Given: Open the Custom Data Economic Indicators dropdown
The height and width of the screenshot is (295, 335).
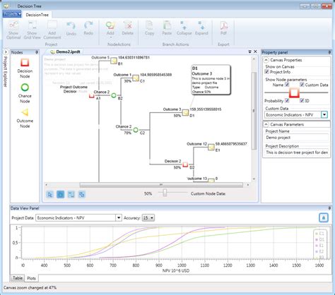Looking at the screenshot, I should [x=324, y=115].
